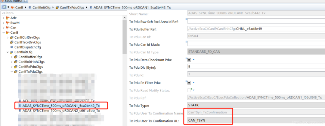Viewport: 325px width, 126px height.
Task: Click the Adc module icon in tree
Action: 8,18
